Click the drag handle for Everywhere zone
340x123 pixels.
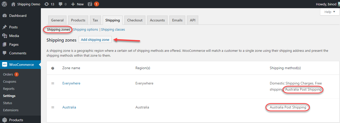[x=53, y=83]
